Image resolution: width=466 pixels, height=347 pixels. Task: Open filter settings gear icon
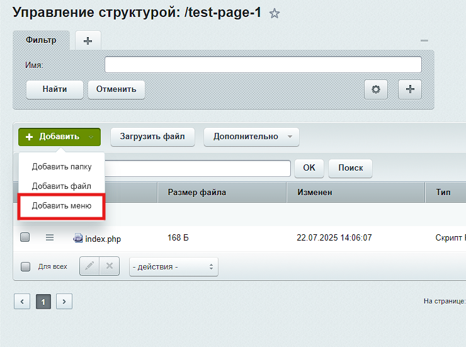click(376, 89)
